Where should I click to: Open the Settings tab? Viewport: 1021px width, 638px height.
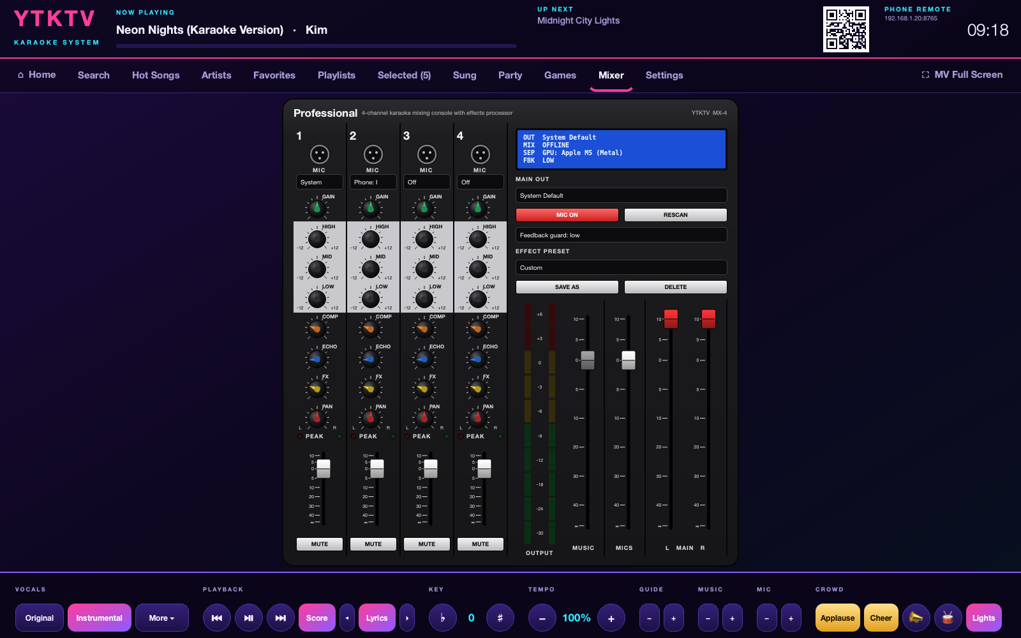pos(664,75)
